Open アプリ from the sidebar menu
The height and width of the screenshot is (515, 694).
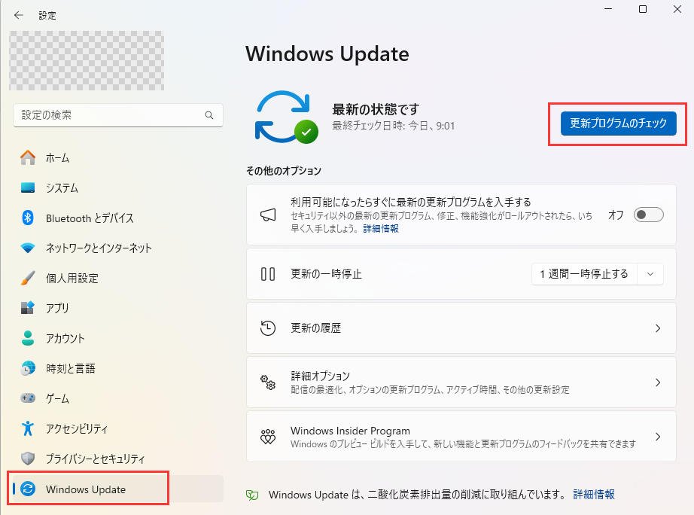tap(26, 308)
